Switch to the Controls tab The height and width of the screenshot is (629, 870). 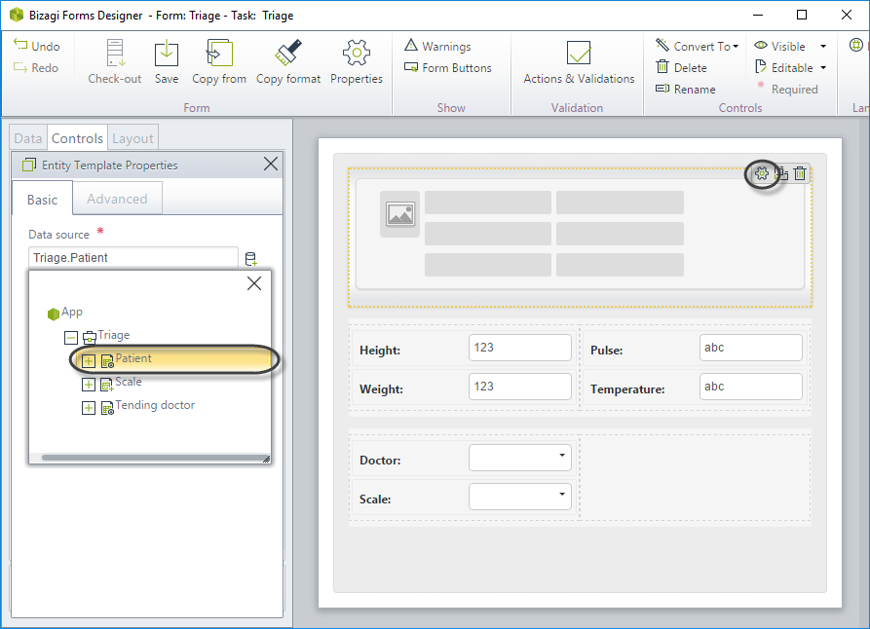click(x=77, y=138)
